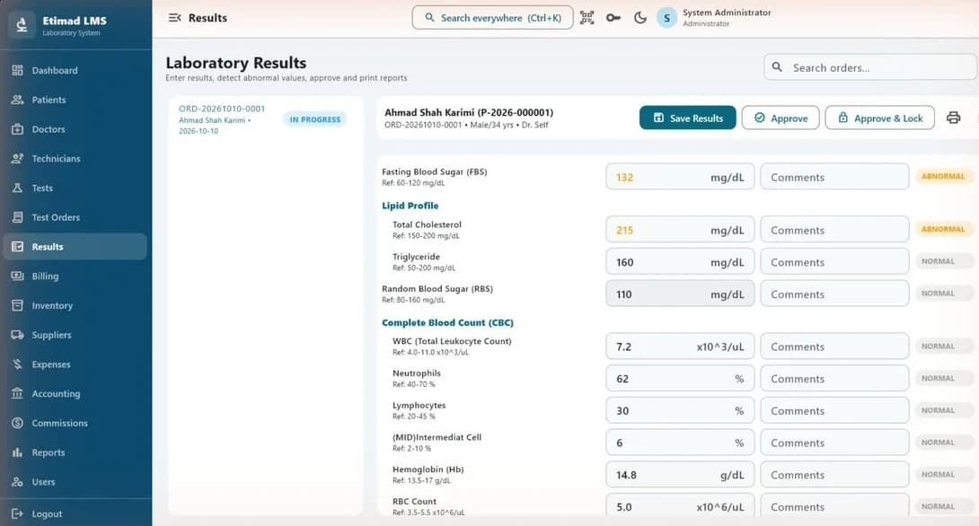Image resolution: width=979 pixels, height=526 pixels.
Task: Click the QR code scanner icon
Action: [x=587, y=17]
